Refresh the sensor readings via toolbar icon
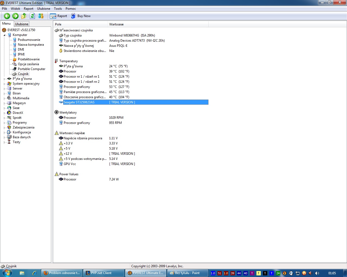Image resolution: width=347 pixels, height=277 pixels. 32,16
